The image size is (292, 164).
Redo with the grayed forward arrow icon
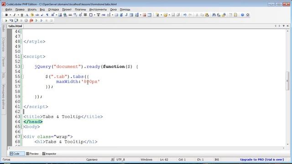(190, 15)
